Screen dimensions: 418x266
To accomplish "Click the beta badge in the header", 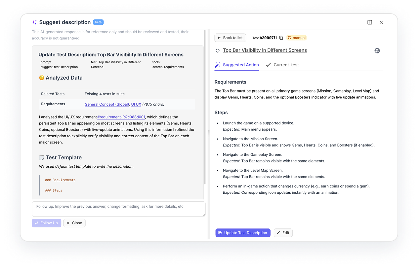I will (x=98, y=22).
